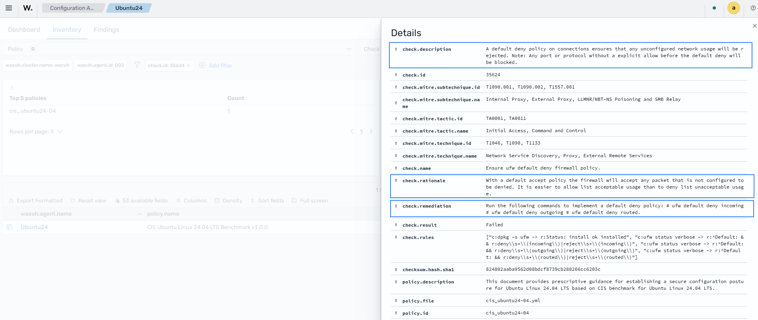The image size is (758, 320).
Task: Open the Density options
Action: pyautogui.click(x=228, y=200)
